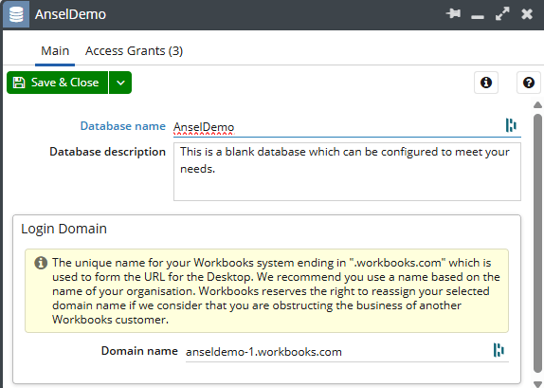Image resolution: width=544 pixels, height=388 pixels.
Task: Switch to the Main tab
Action: coord(55,51)
